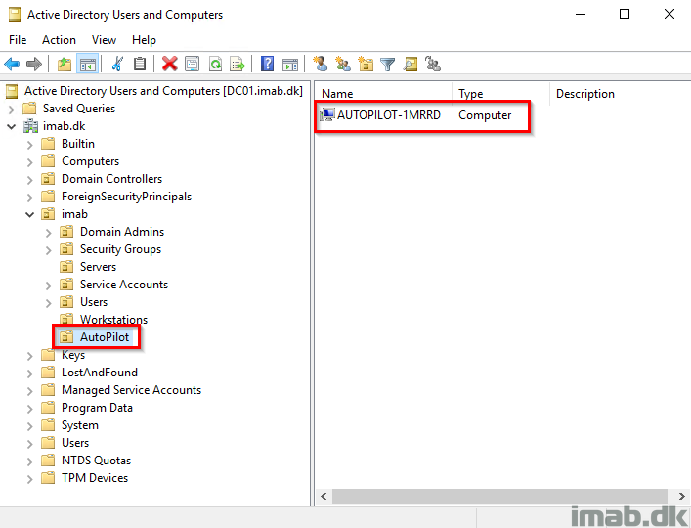This screenshot has width=691, height=528.
Task: Click the horizontal scrollbar thumb
Action: point(499,497)
